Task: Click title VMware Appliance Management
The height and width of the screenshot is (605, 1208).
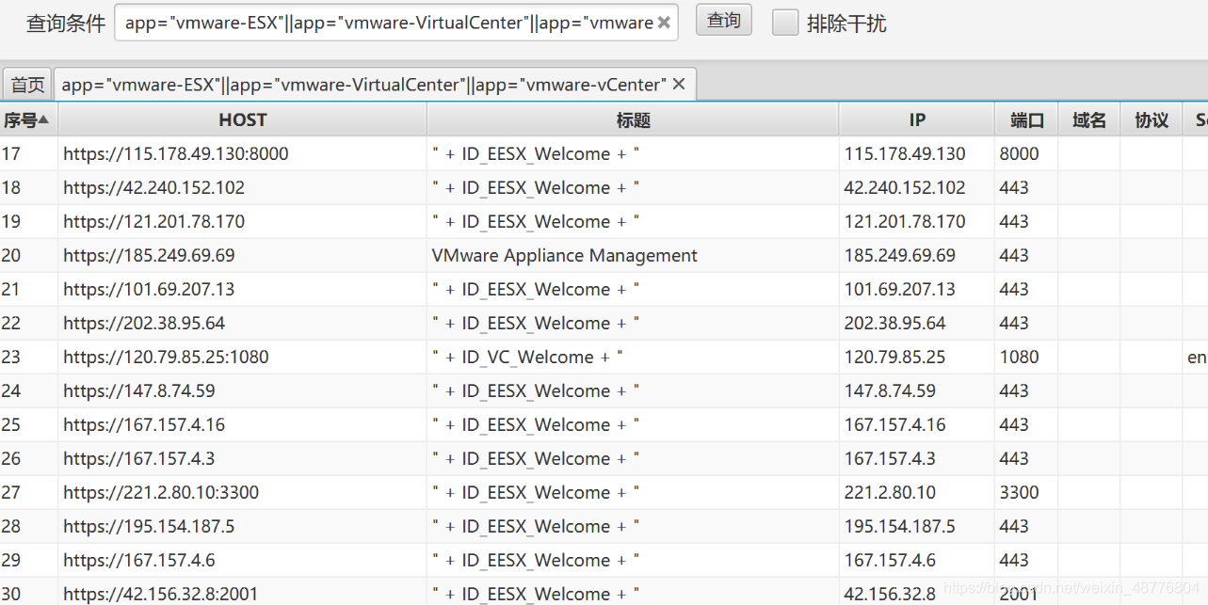Action: [x=565, y=255]
